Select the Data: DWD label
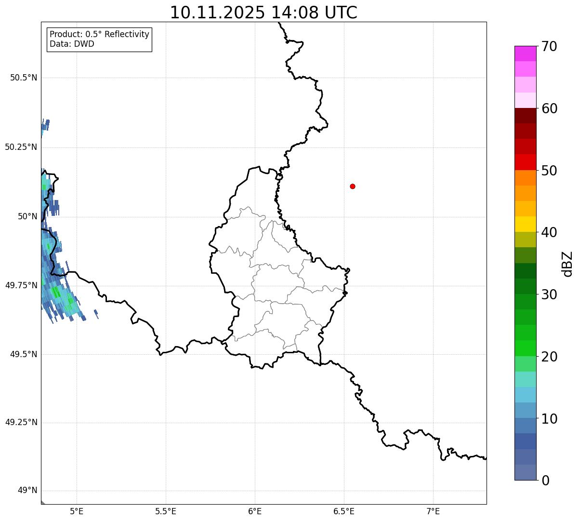The image size is (579, 521). 72,44
